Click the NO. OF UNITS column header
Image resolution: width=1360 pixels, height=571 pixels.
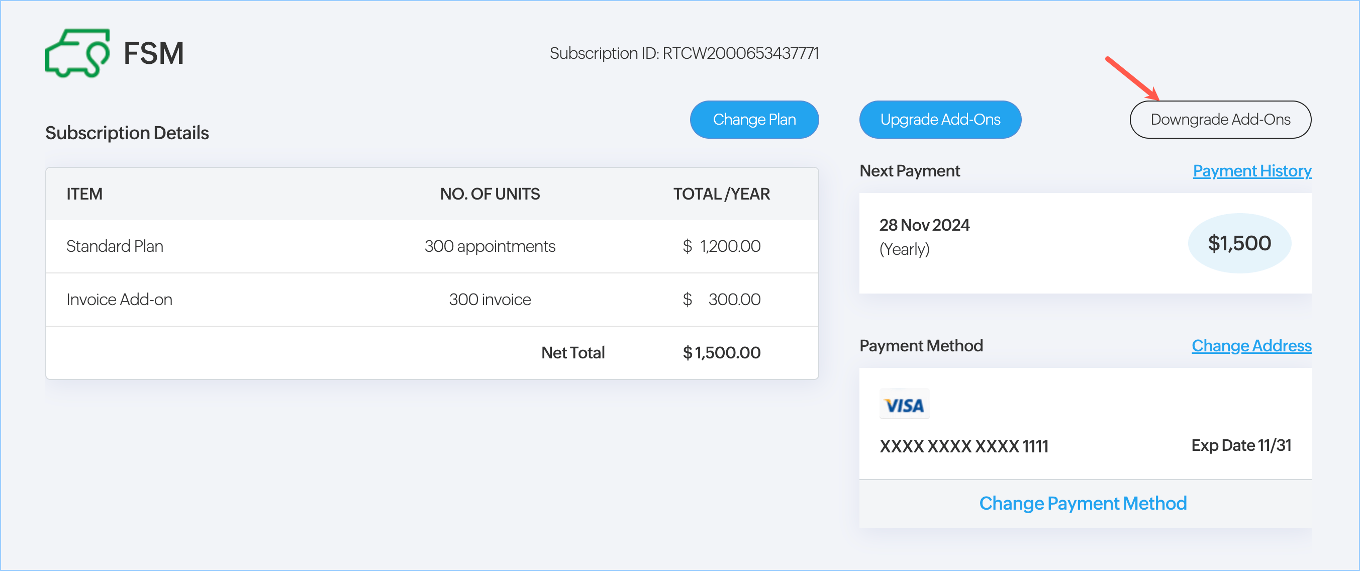pos(490,194)
